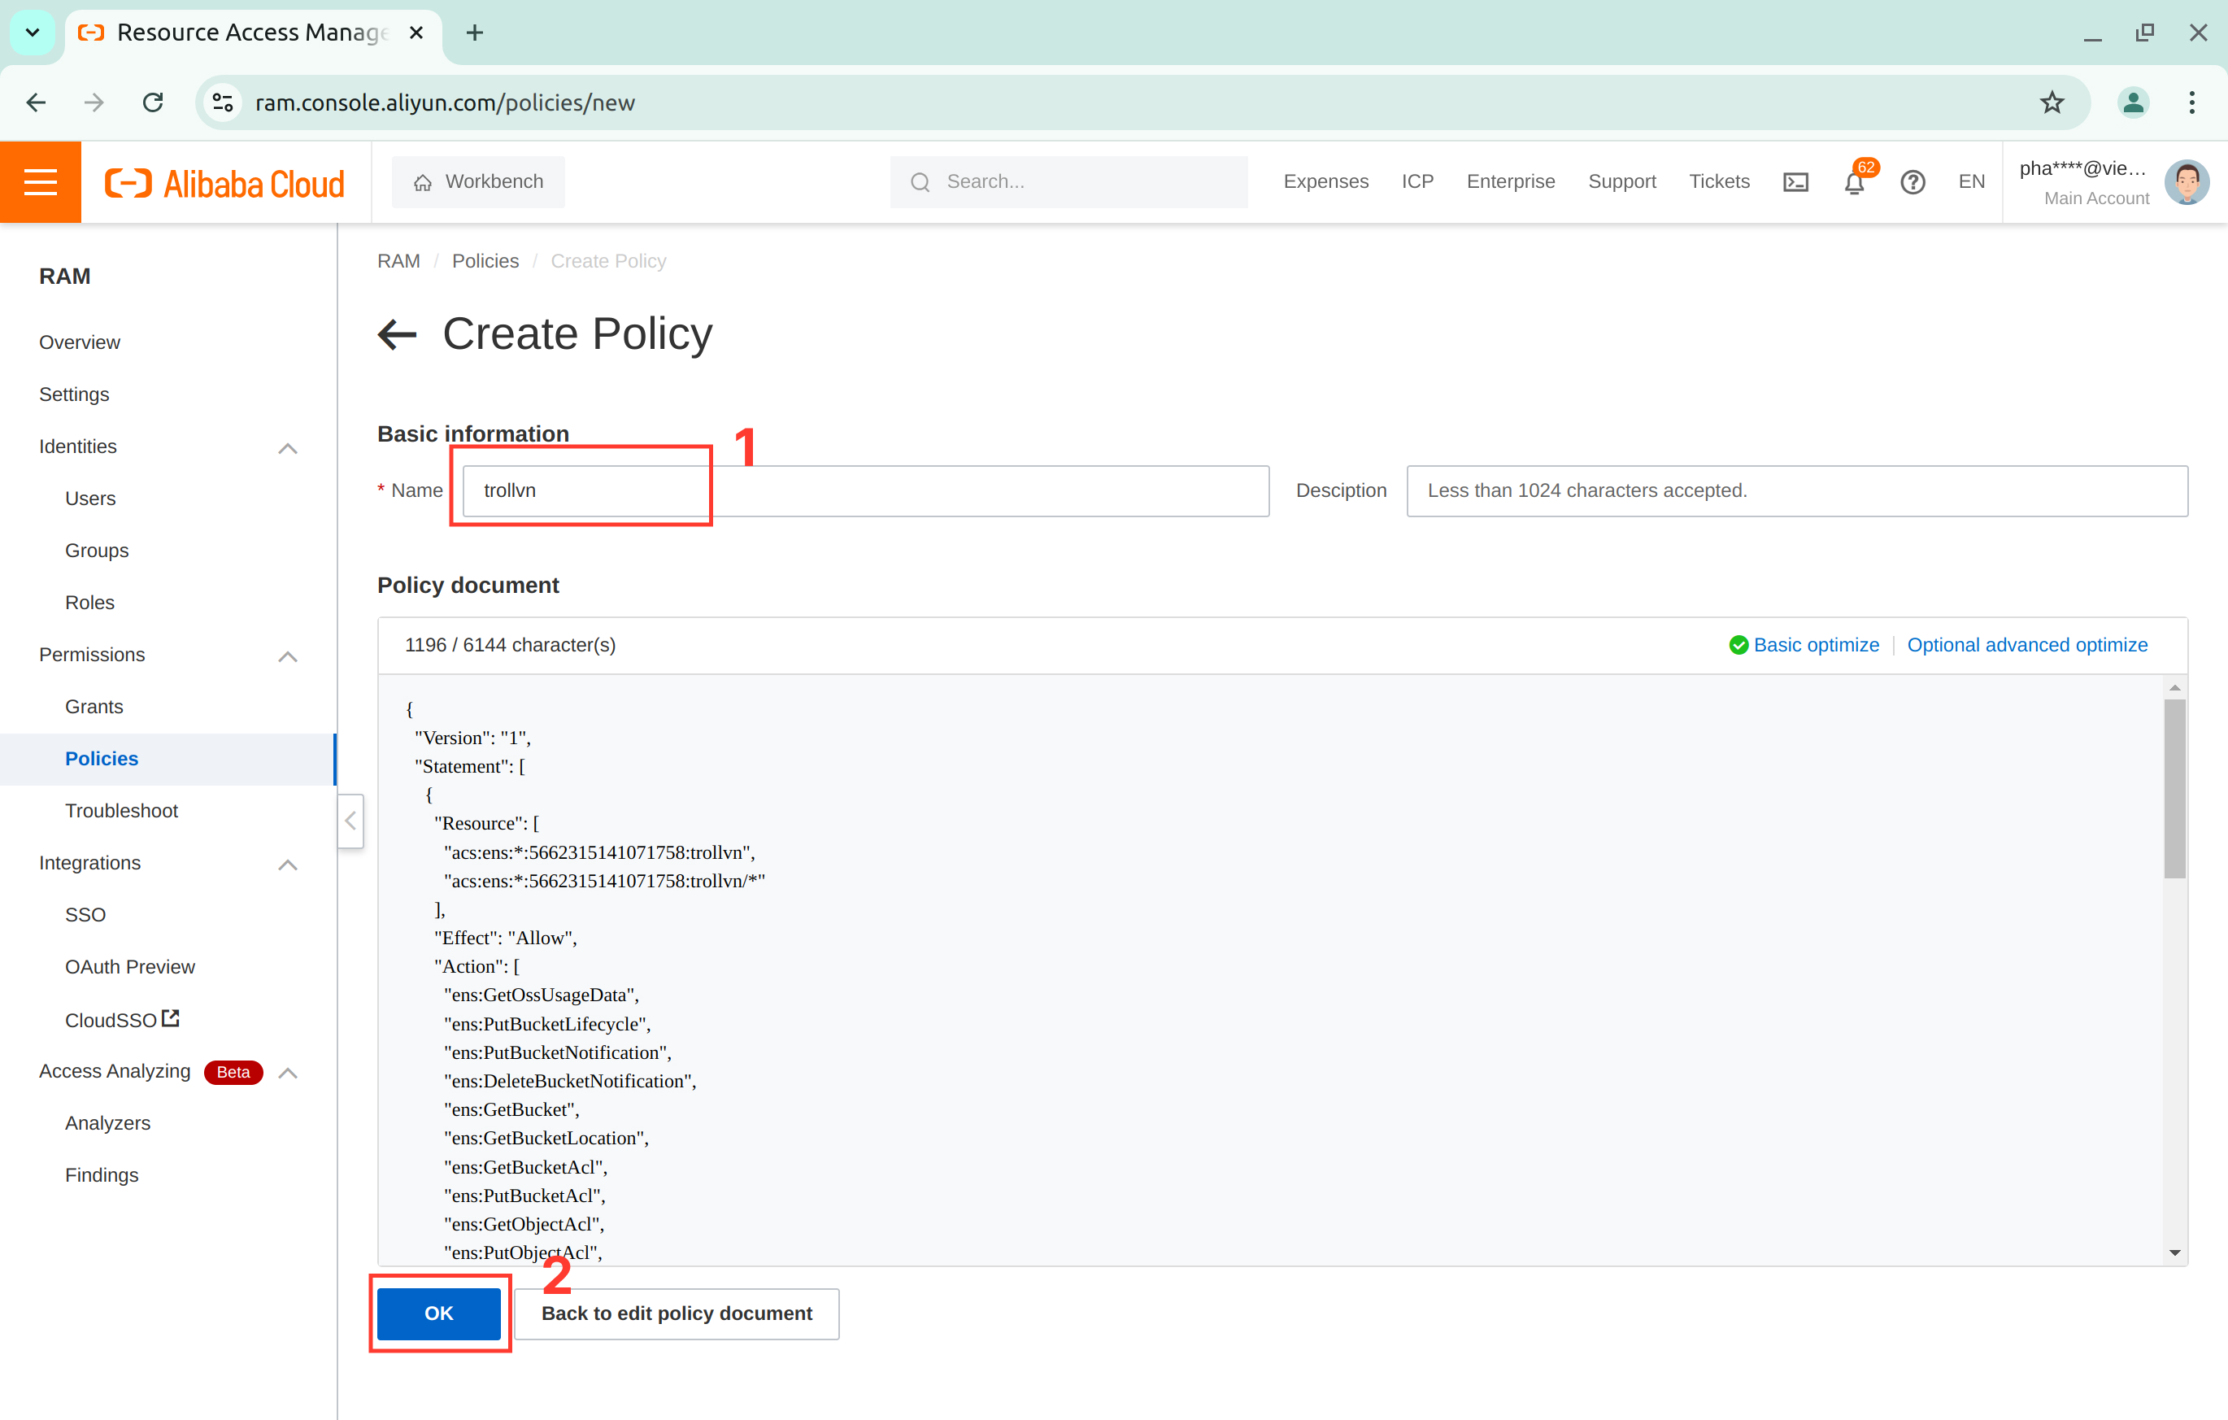Image resolution: width=2228 pixels, height=1420 pixels.
Task: Click the Desciption input field
Action: pyautogui.click(x=1797, y=490)
